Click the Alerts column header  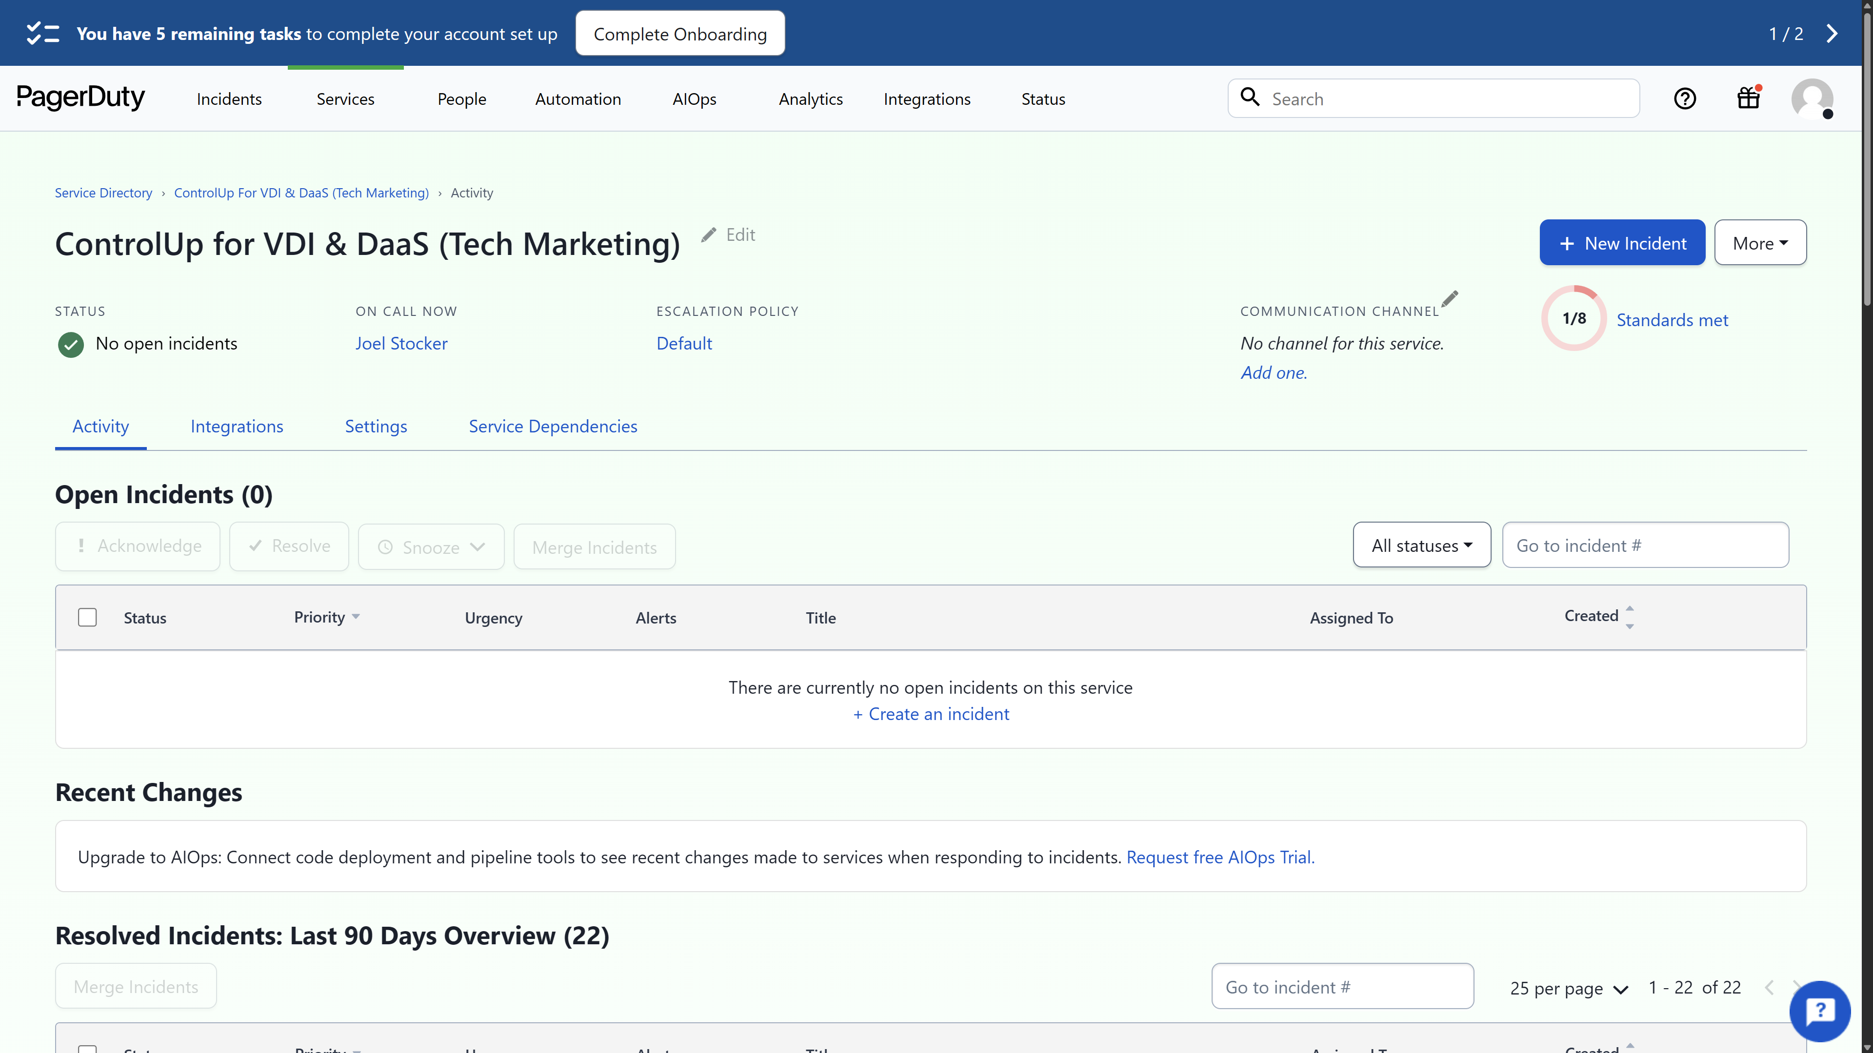coord(656,618)
